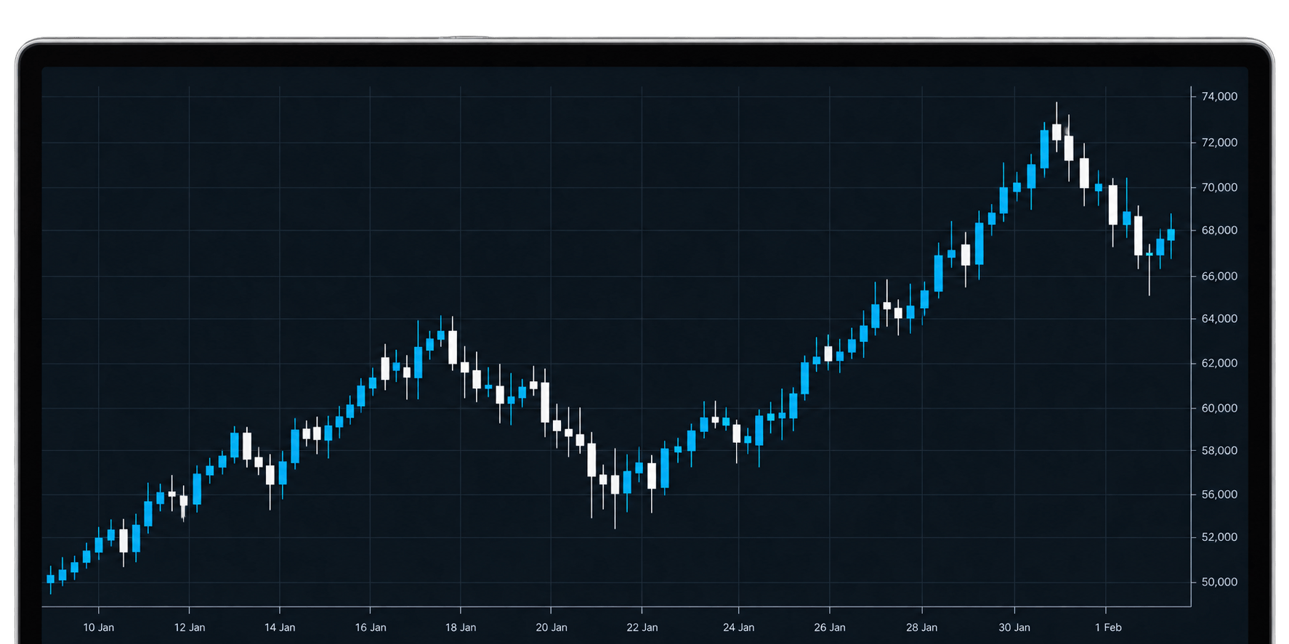
Task: Click the "10 Jan" date label
Action: tap(99, 627)
